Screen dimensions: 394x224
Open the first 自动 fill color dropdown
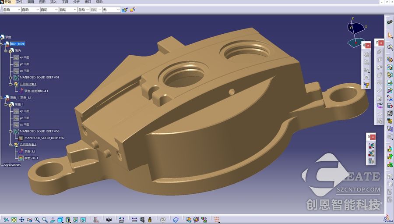11,10
